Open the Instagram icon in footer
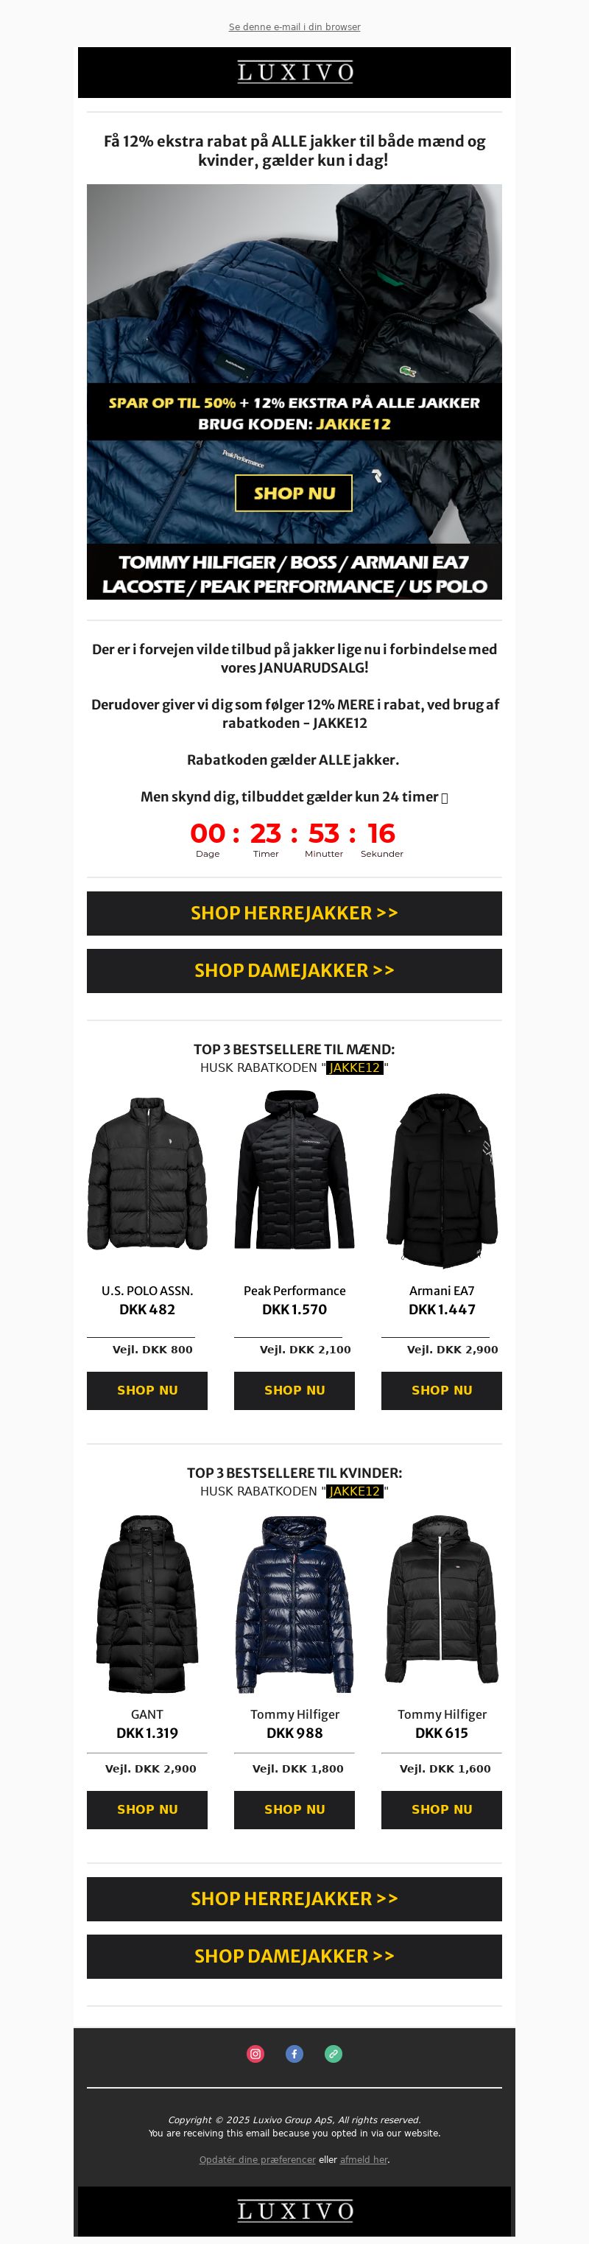This screenshot has width=589, height=2244. (255, 2053)
